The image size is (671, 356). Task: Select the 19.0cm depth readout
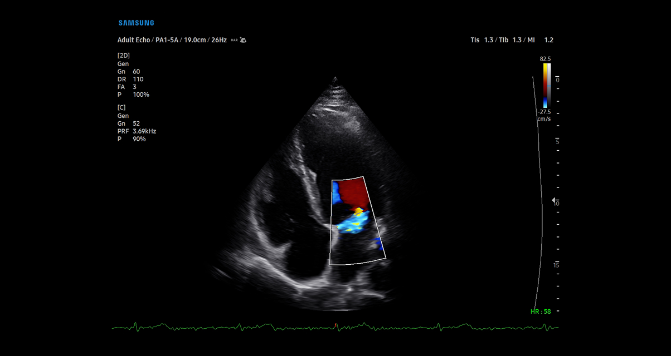196,39
